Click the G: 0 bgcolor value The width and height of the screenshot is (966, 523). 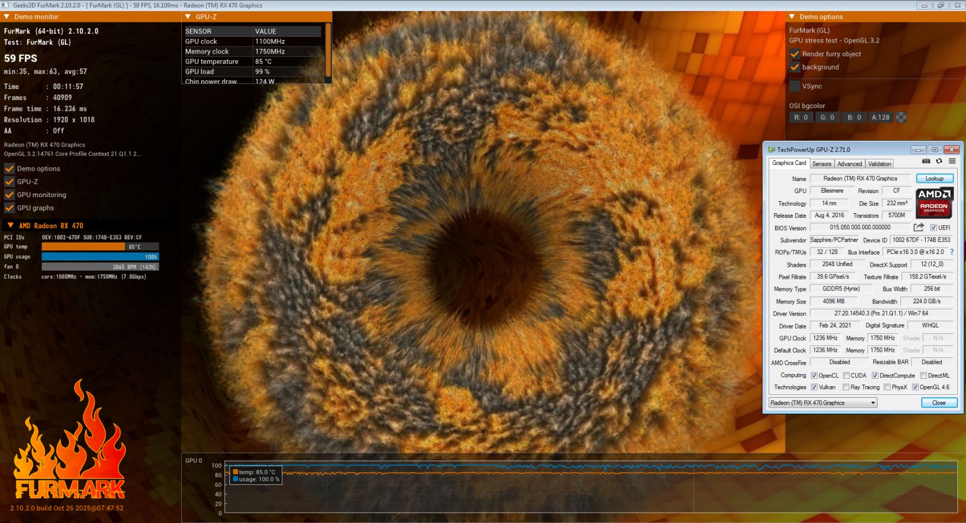(827, 117)
